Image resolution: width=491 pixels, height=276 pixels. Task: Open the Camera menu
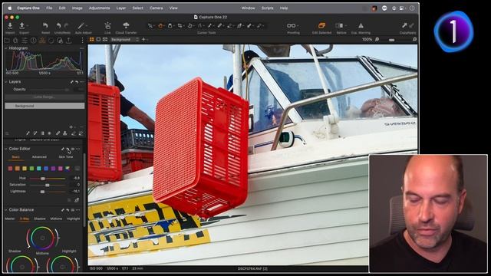coord(156,8)
